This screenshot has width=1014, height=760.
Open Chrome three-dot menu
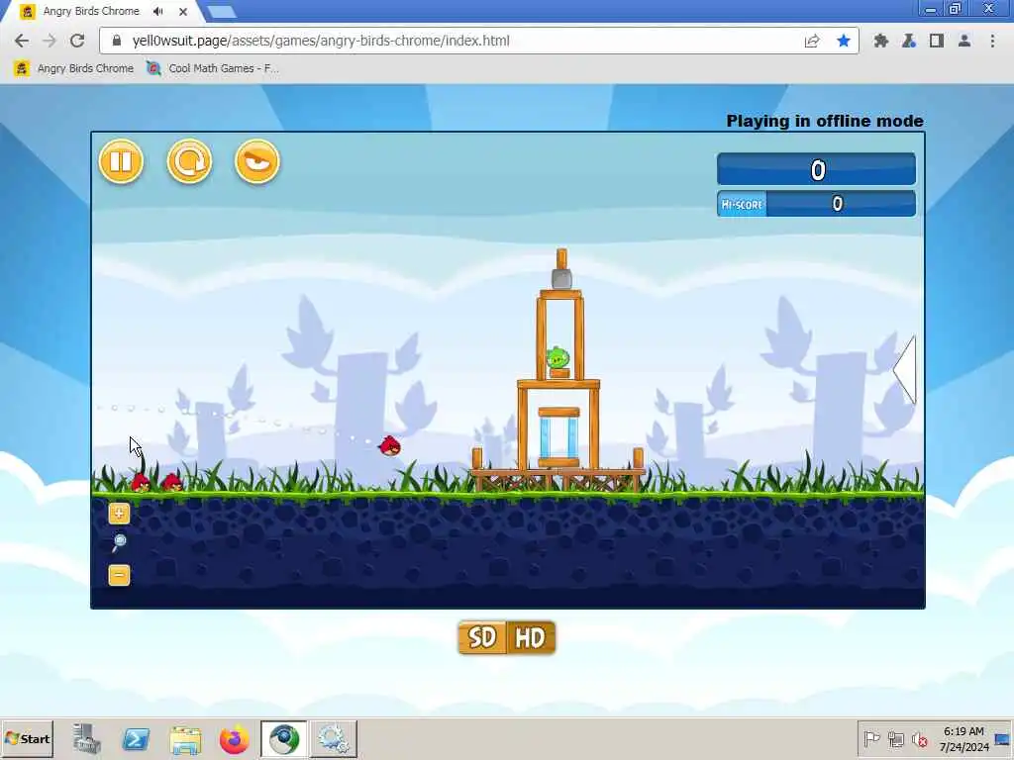[x=992, y=41]
